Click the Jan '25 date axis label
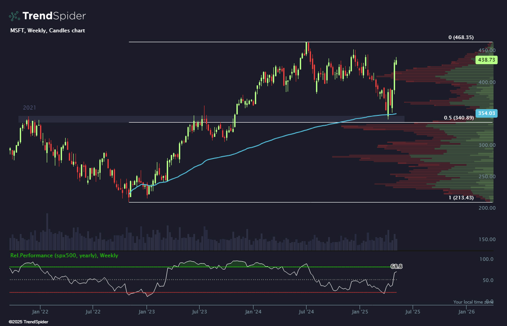Screen dimensions: 507x326 tap(360, 312)
